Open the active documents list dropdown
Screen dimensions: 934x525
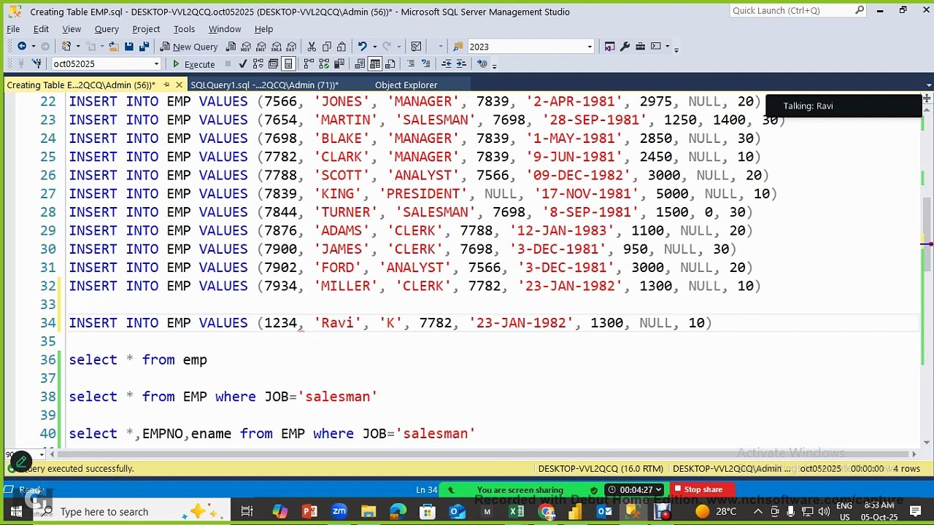pyautogui.click(x=929, y=85)
